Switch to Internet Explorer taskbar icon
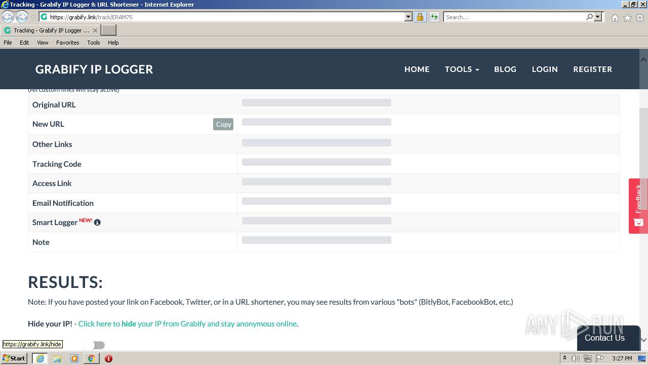Viewport: 648px width, 365px height. [x=40, y=358]
